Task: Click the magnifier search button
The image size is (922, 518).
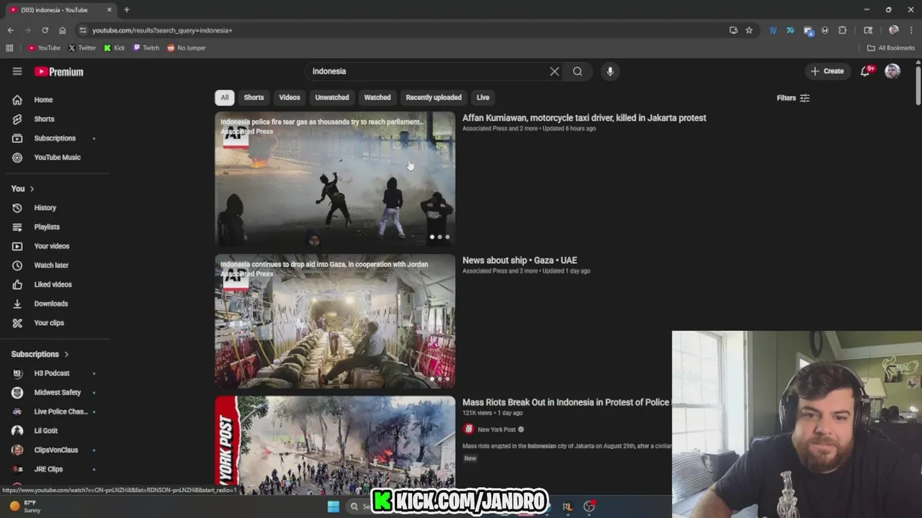Action: tap(578, 71)
